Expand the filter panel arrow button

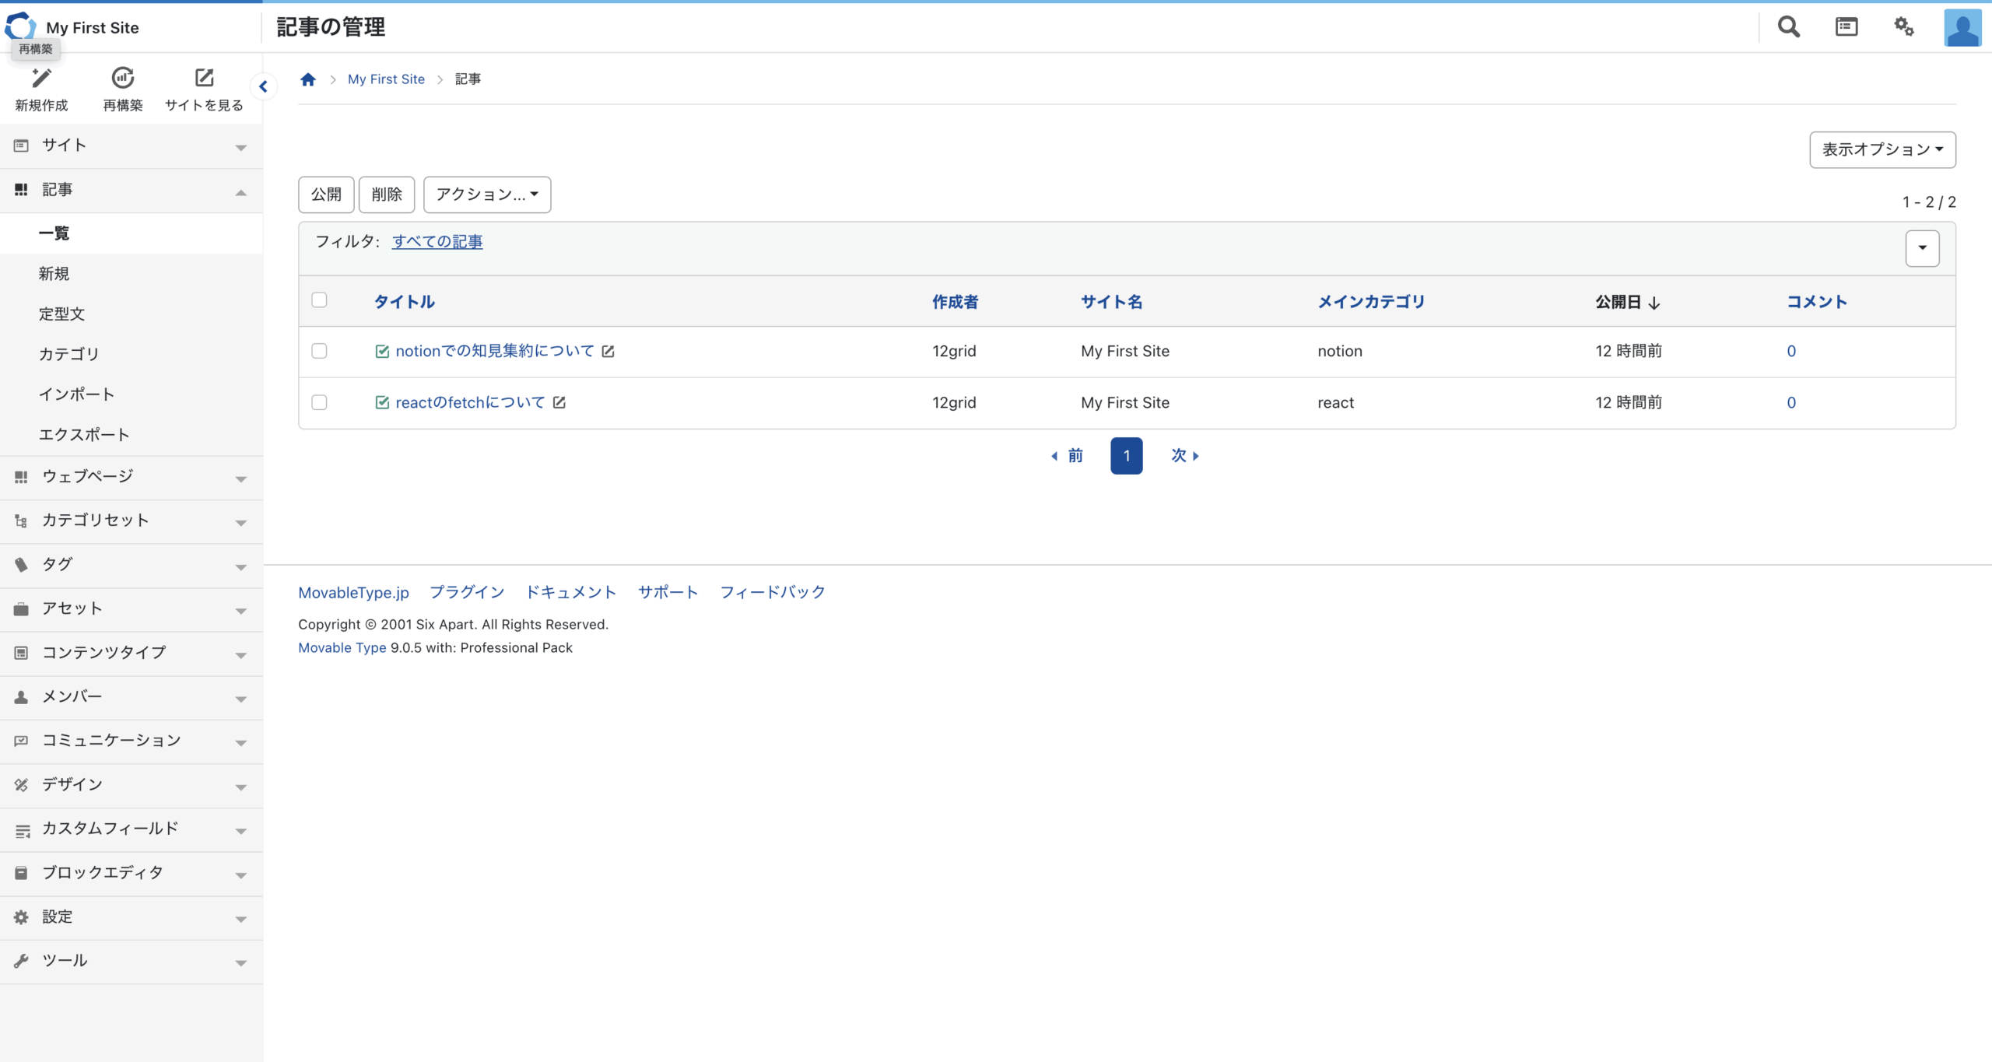1921,248
